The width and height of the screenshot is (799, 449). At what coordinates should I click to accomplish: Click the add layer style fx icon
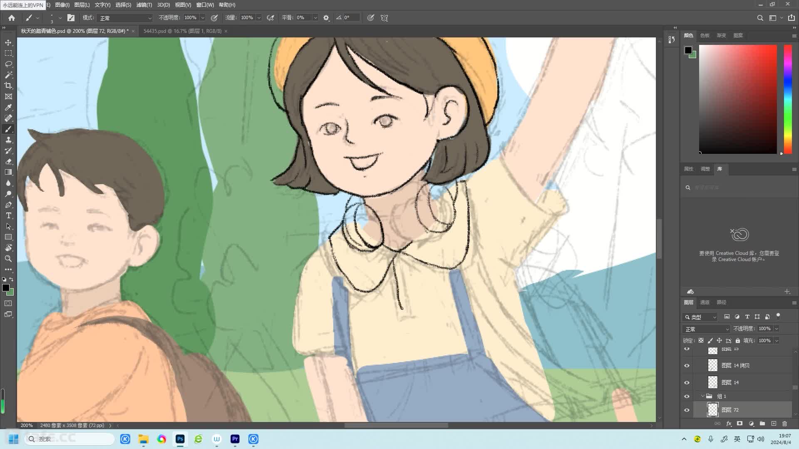coord(729,424)
